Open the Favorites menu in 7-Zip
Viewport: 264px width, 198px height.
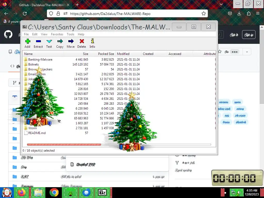pyautogui.click(x=57, y=34)
